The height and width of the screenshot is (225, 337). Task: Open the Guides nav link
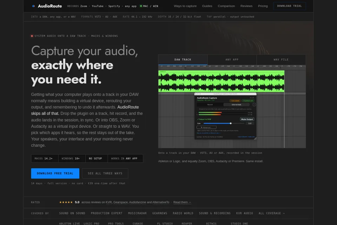pyautogui.click(x=207, y=6)
